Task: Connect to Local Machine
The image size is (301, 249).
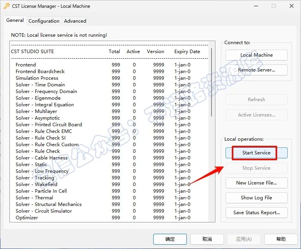Action: pyautogui.click(x=256, y=55)
